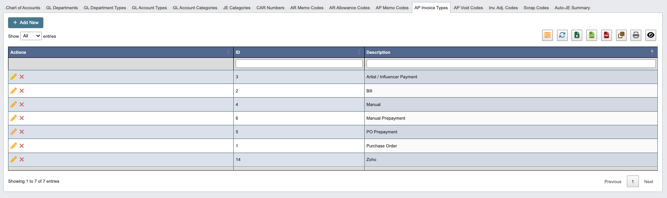This screenshot has width=667, height=198.
Task: Select the 'PO Prepayment' description cell
Action: point(511,132)
